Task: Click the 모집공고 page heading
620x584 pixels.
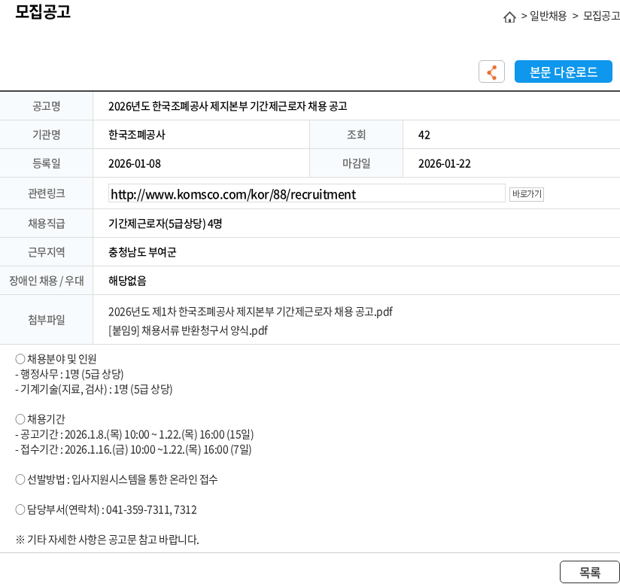Action: (x=43, y=11)
